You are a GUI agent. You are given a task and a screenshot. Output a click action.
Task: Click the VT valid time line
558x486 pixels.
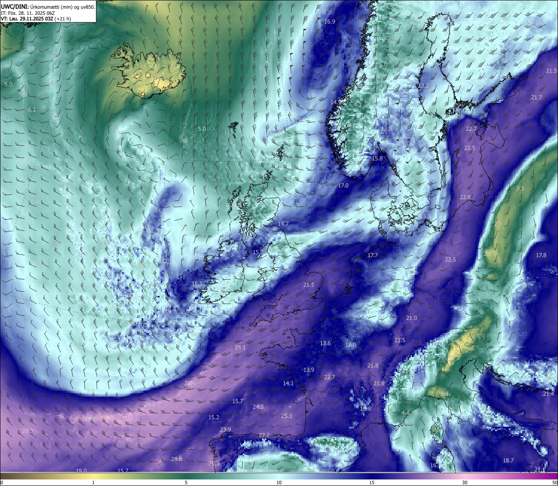(36, 19)
